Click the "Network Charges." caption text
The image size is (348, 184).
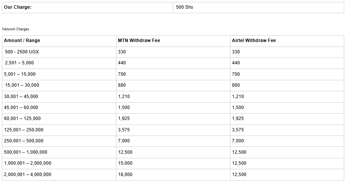click(16, 29)
